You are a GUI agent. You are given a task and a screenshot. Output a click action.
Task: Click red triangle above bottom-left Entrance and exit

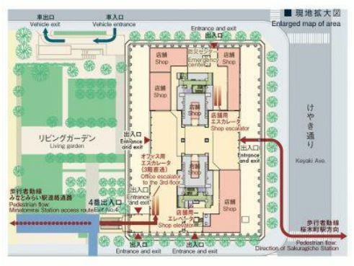tap(138, 236)
